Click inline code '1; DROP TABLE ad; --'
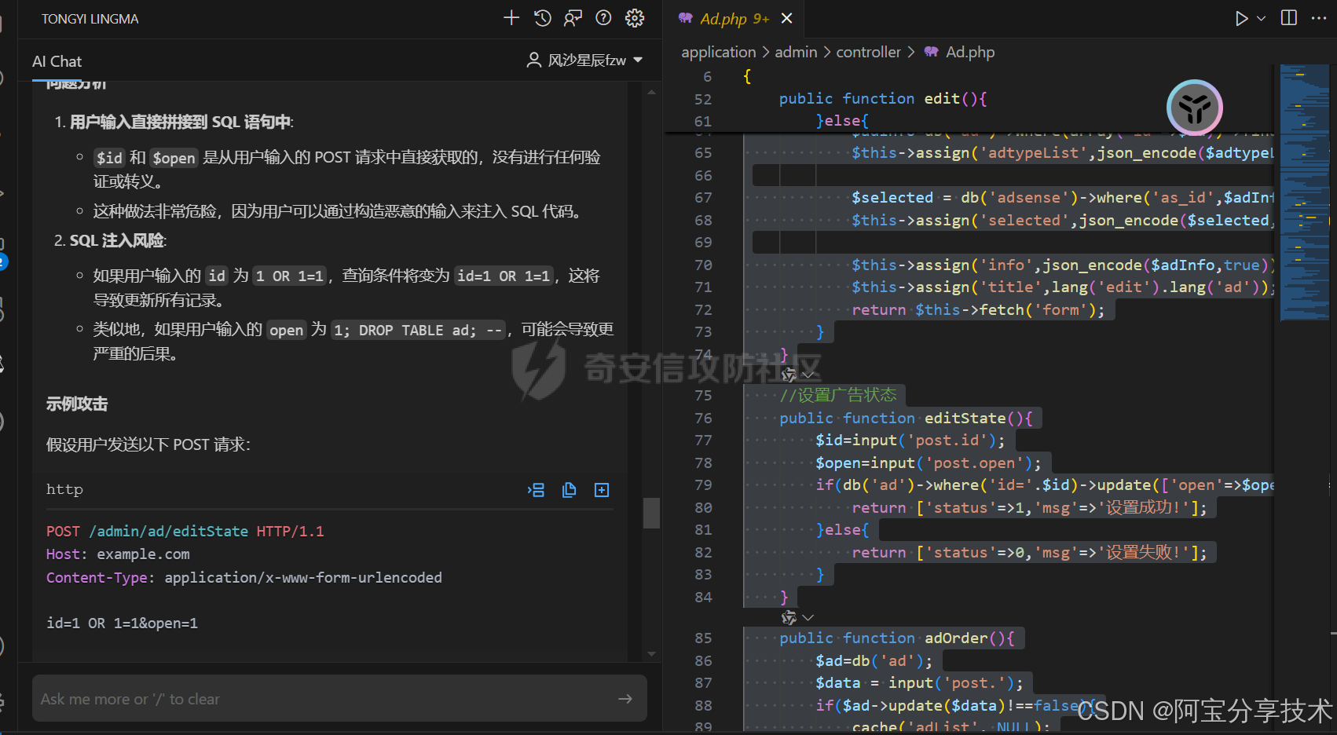This screenshot has height=735, width=1337. point(418,331)
